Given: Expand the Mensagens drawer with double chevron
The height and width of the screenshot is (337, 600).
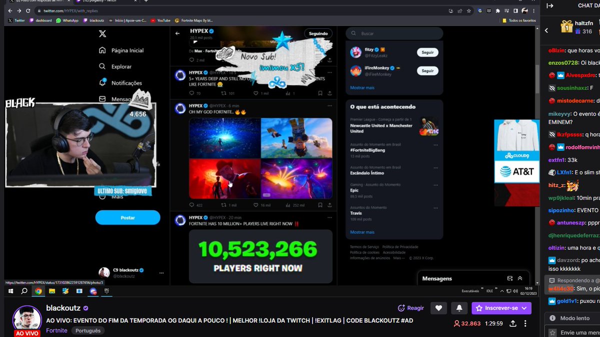Looking at the screenshot, I should (520, 279).
